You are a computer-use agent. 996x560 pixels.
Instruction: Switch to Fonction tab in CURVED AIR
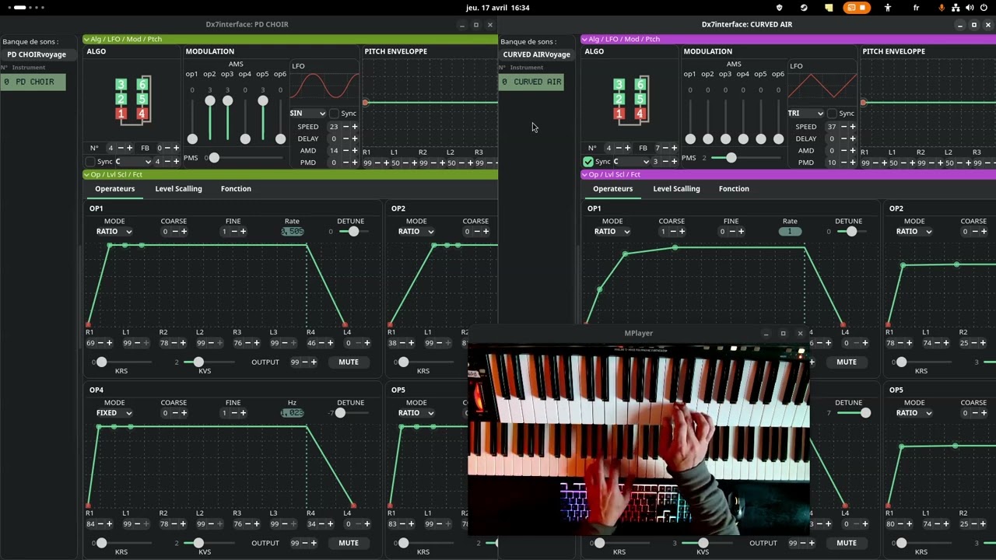pyautogui.click(x=734, y=189)
